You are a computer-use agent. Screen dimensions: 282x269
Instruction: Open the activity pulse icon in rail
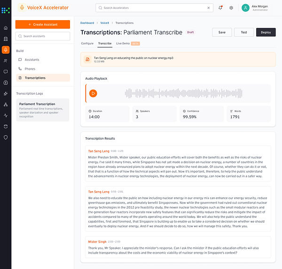coord(6,115)
